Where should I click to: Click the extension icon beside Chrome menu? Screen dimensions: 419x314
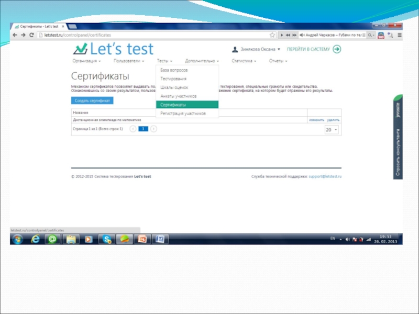click(x=390, y=35)
